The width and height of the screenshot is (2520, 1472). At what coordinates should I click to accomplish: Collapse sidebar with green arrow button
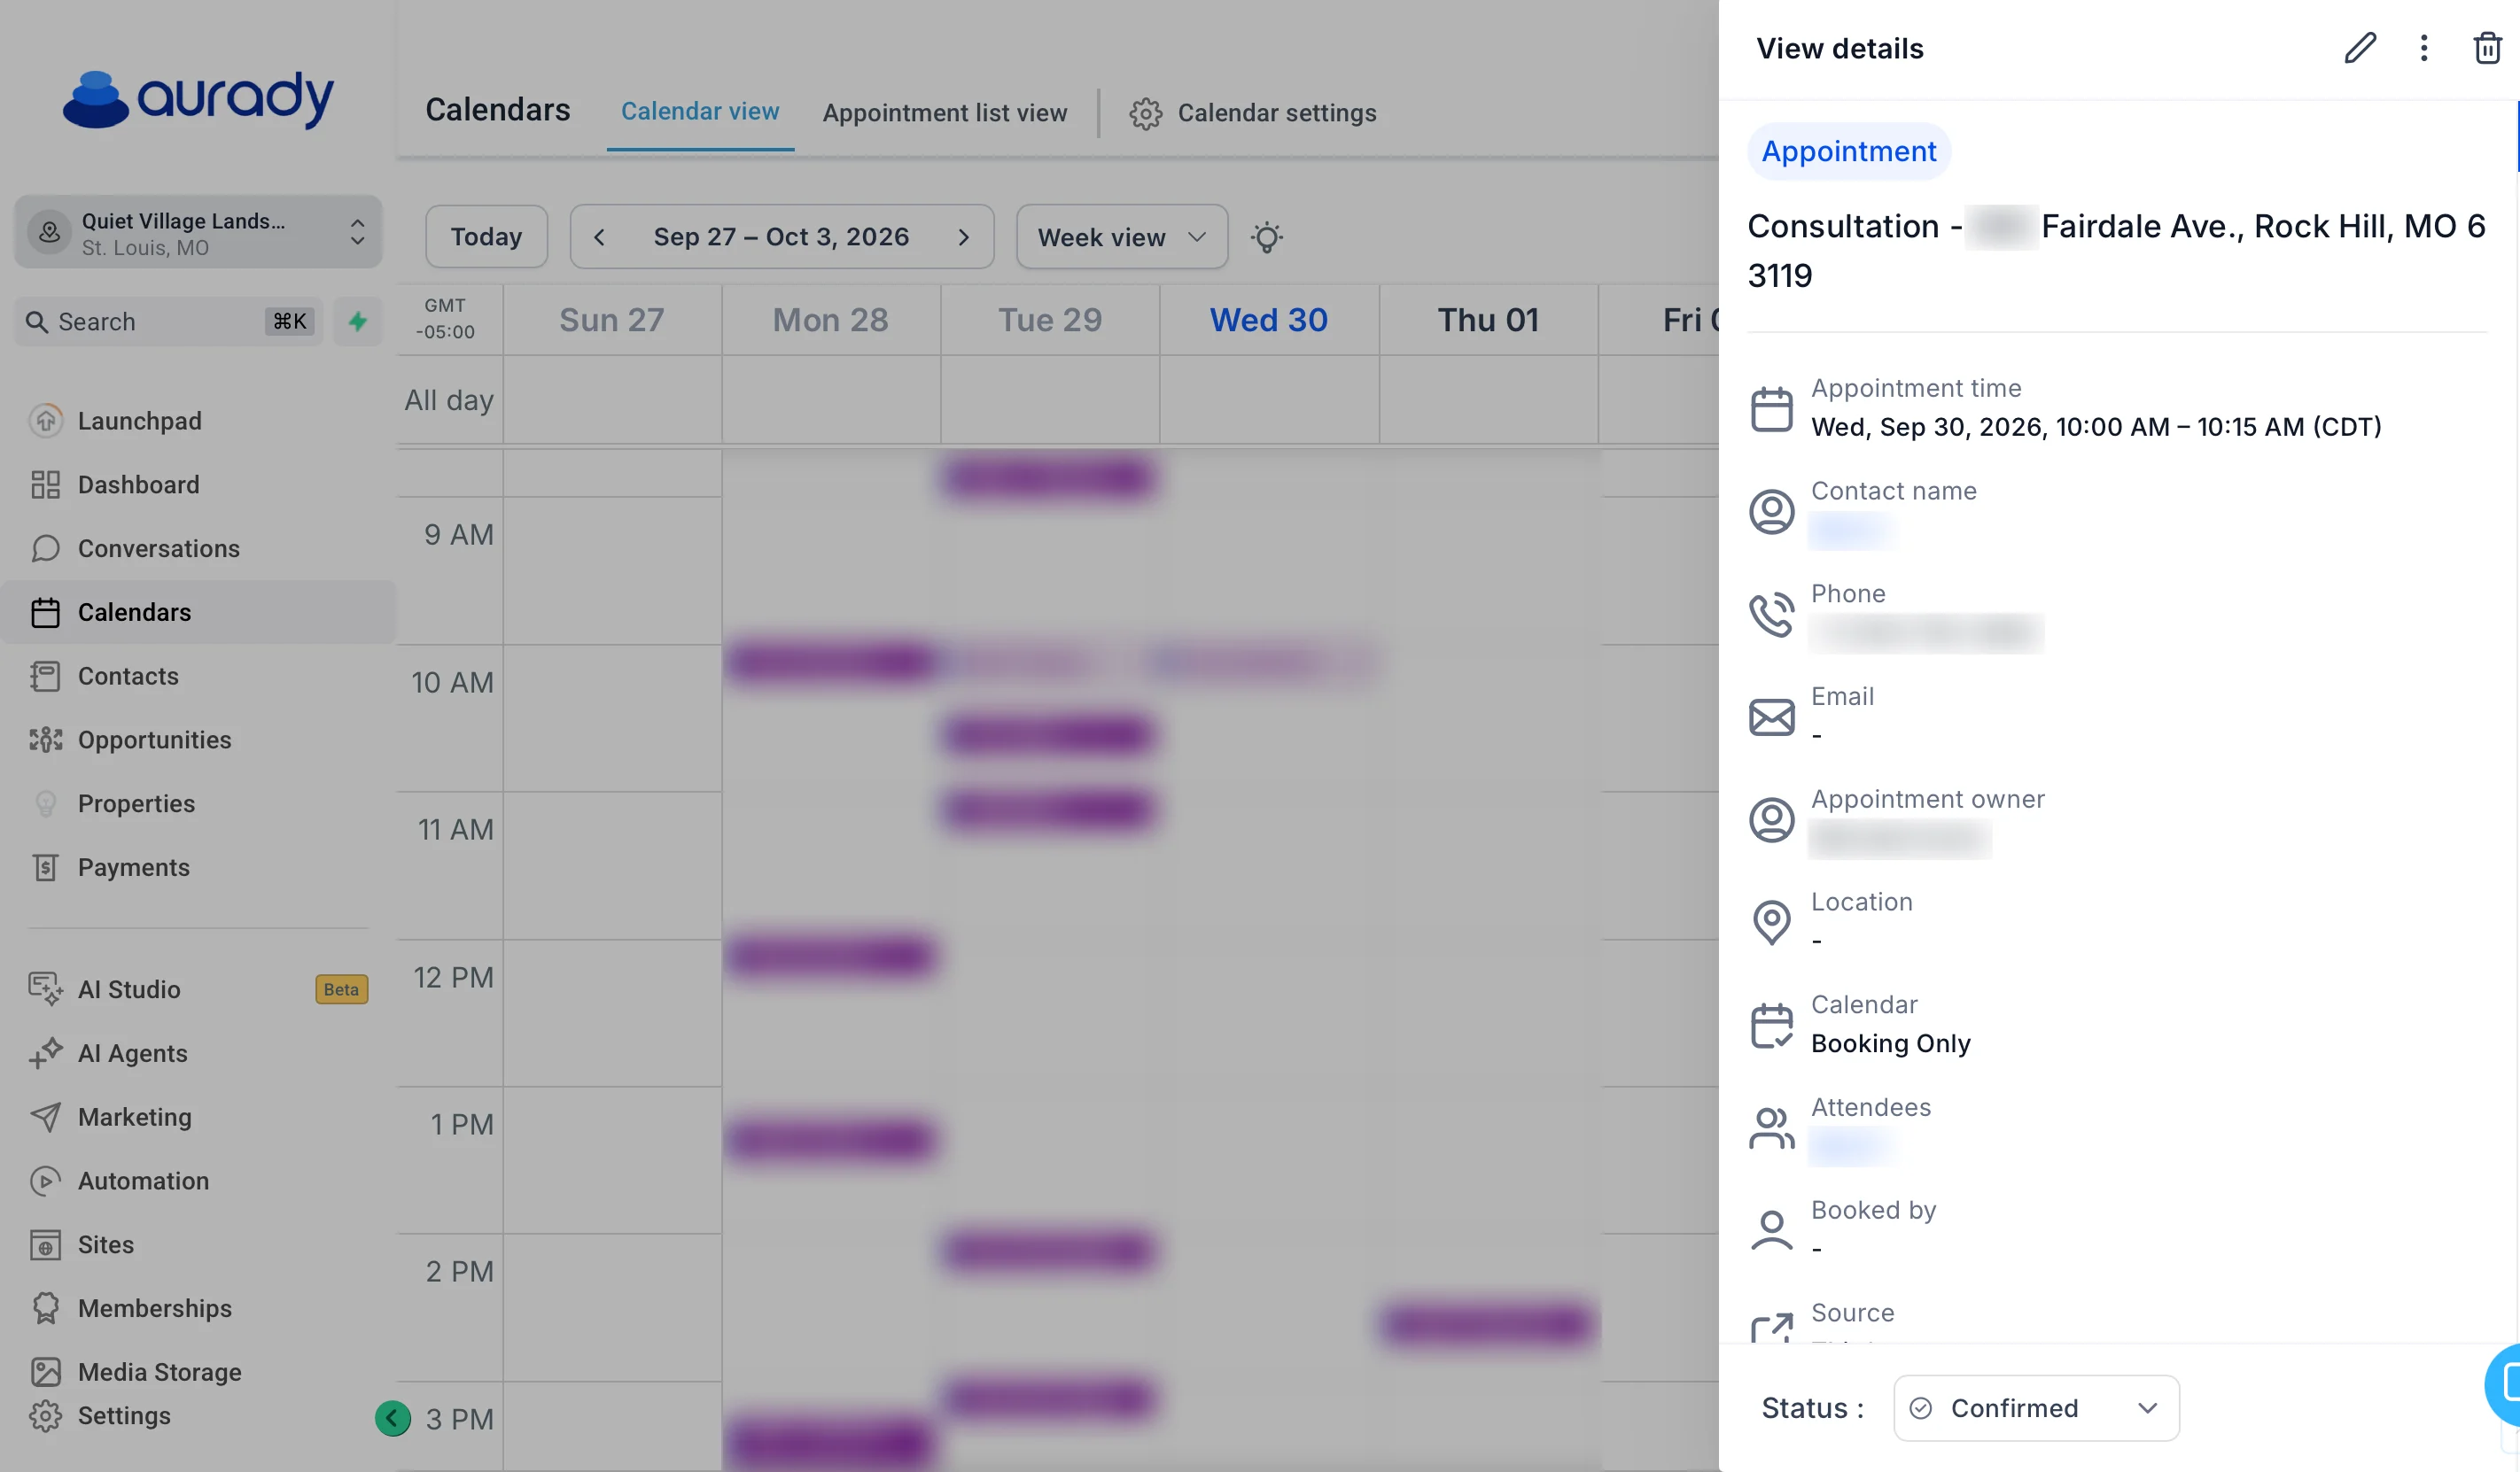[392, 1417]
